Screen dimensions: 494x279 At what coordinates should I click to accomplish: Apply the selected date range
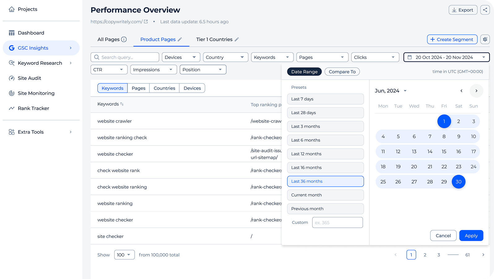coord(471,236)
